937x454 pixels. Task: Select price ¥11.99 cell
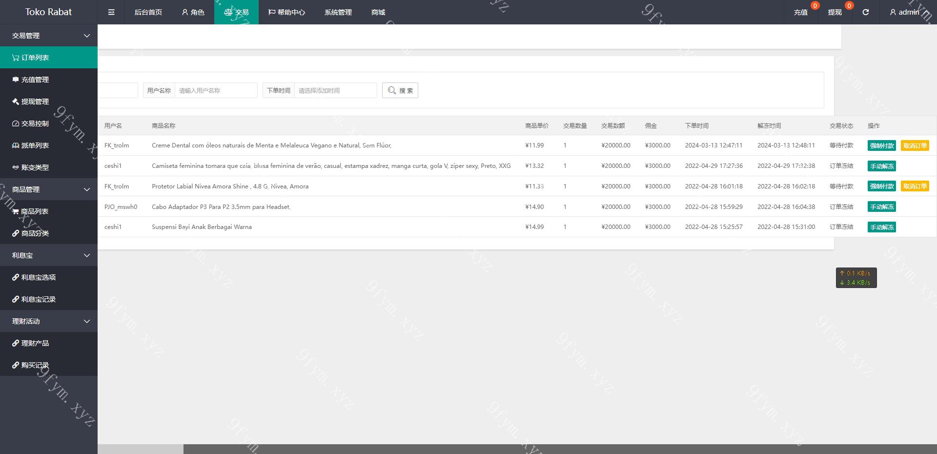coord(534,145)
